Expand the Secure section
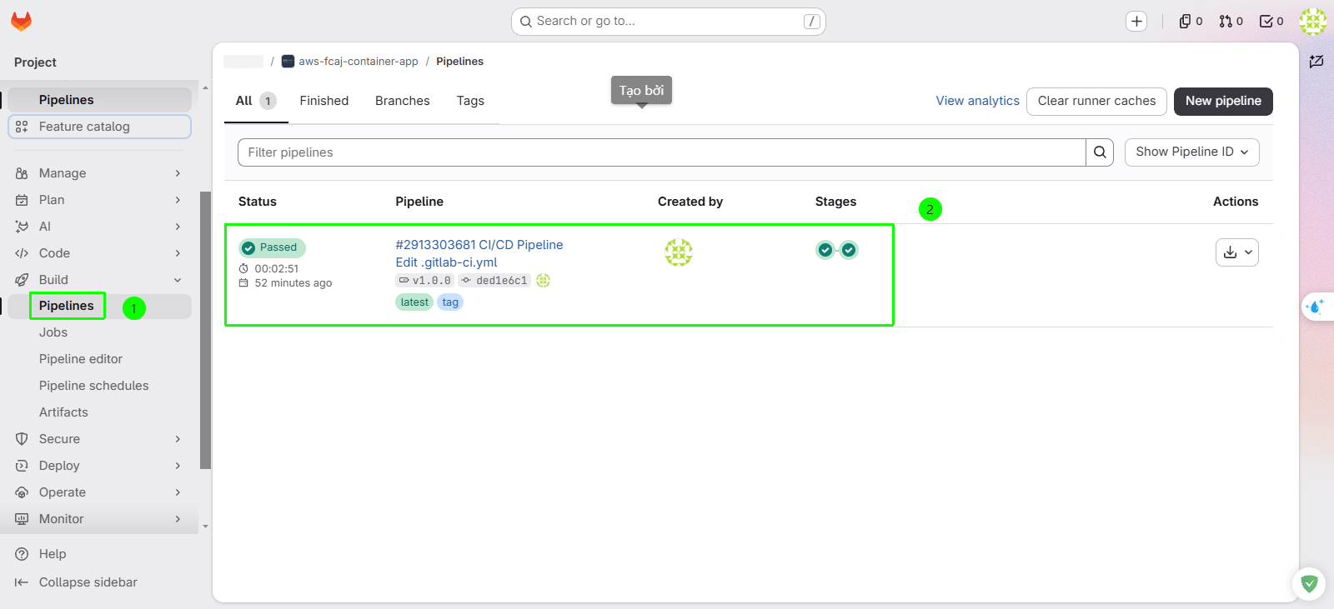The image size is (1334, 609). tap(99, 439)
